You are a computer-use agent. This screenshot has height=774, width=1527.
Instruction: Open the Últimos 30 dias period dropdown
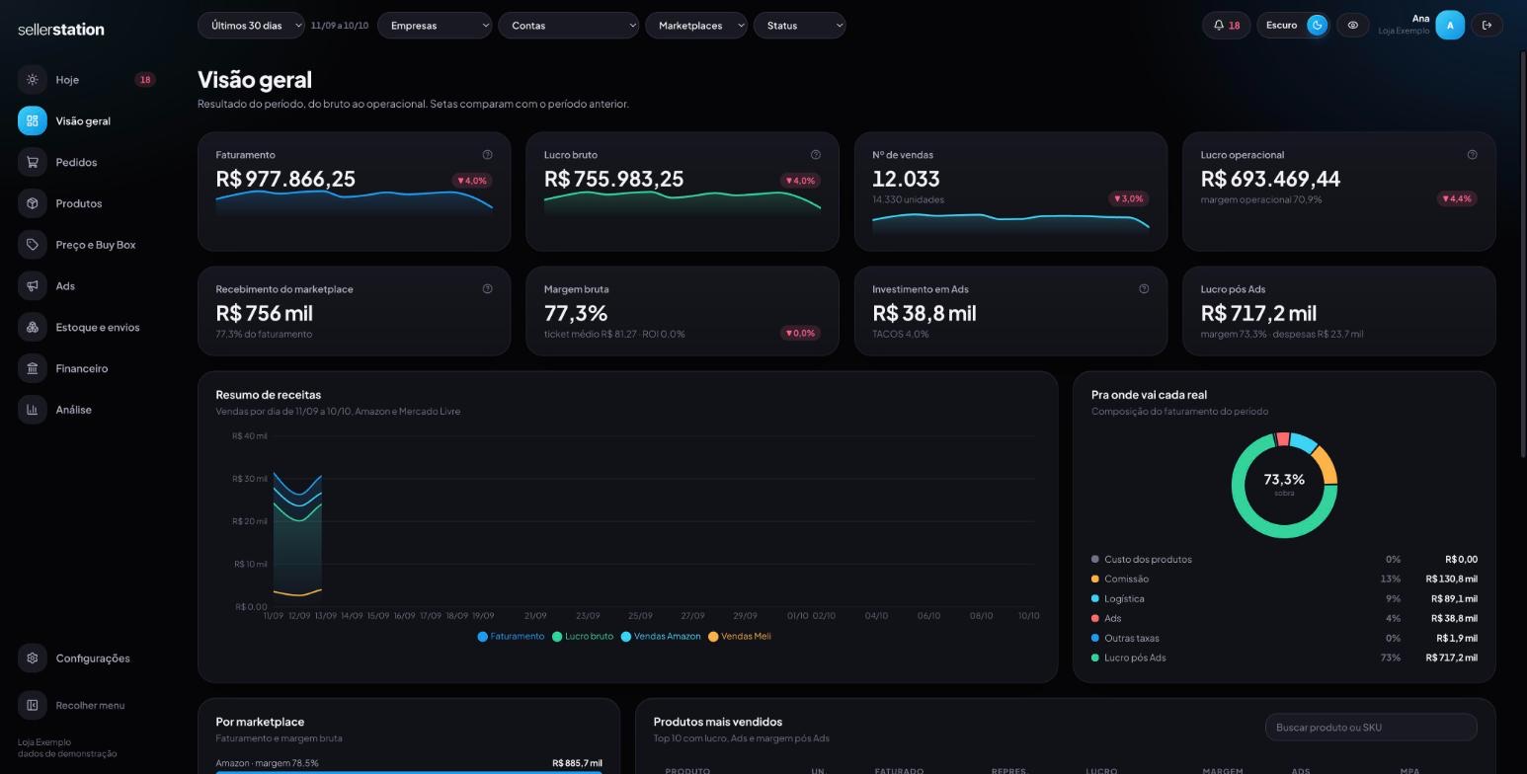click(251, 26)
